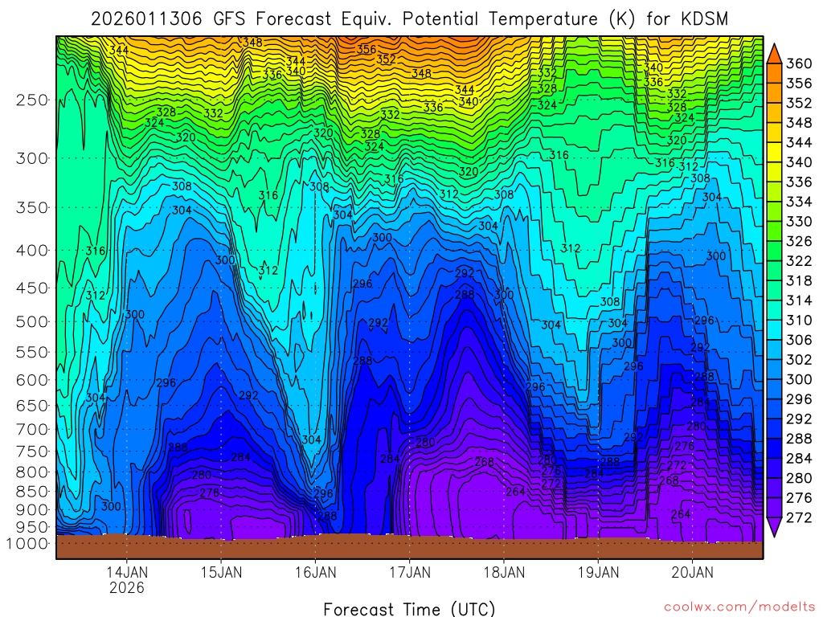Click the 314 colorbar value label
The height and width of the screenshot is (617, 823).
799,300
